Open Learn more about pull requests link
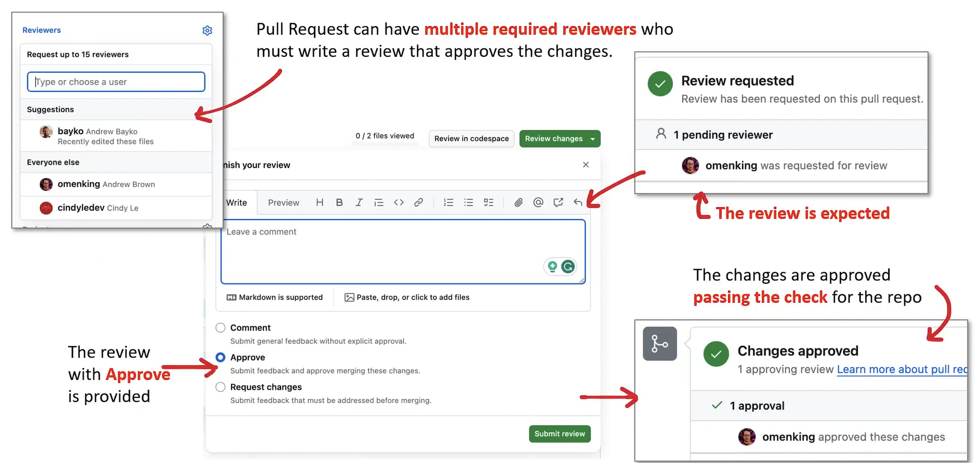The width and height of the screenshot is (974, 463). [901, 369]
